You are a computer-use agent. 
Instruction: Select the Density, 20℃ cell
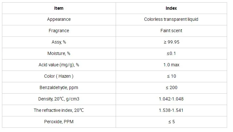(59, 99)
